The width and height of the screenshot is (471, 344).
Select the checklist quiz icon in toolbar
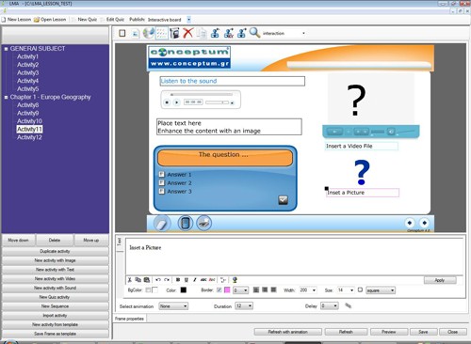162,33
